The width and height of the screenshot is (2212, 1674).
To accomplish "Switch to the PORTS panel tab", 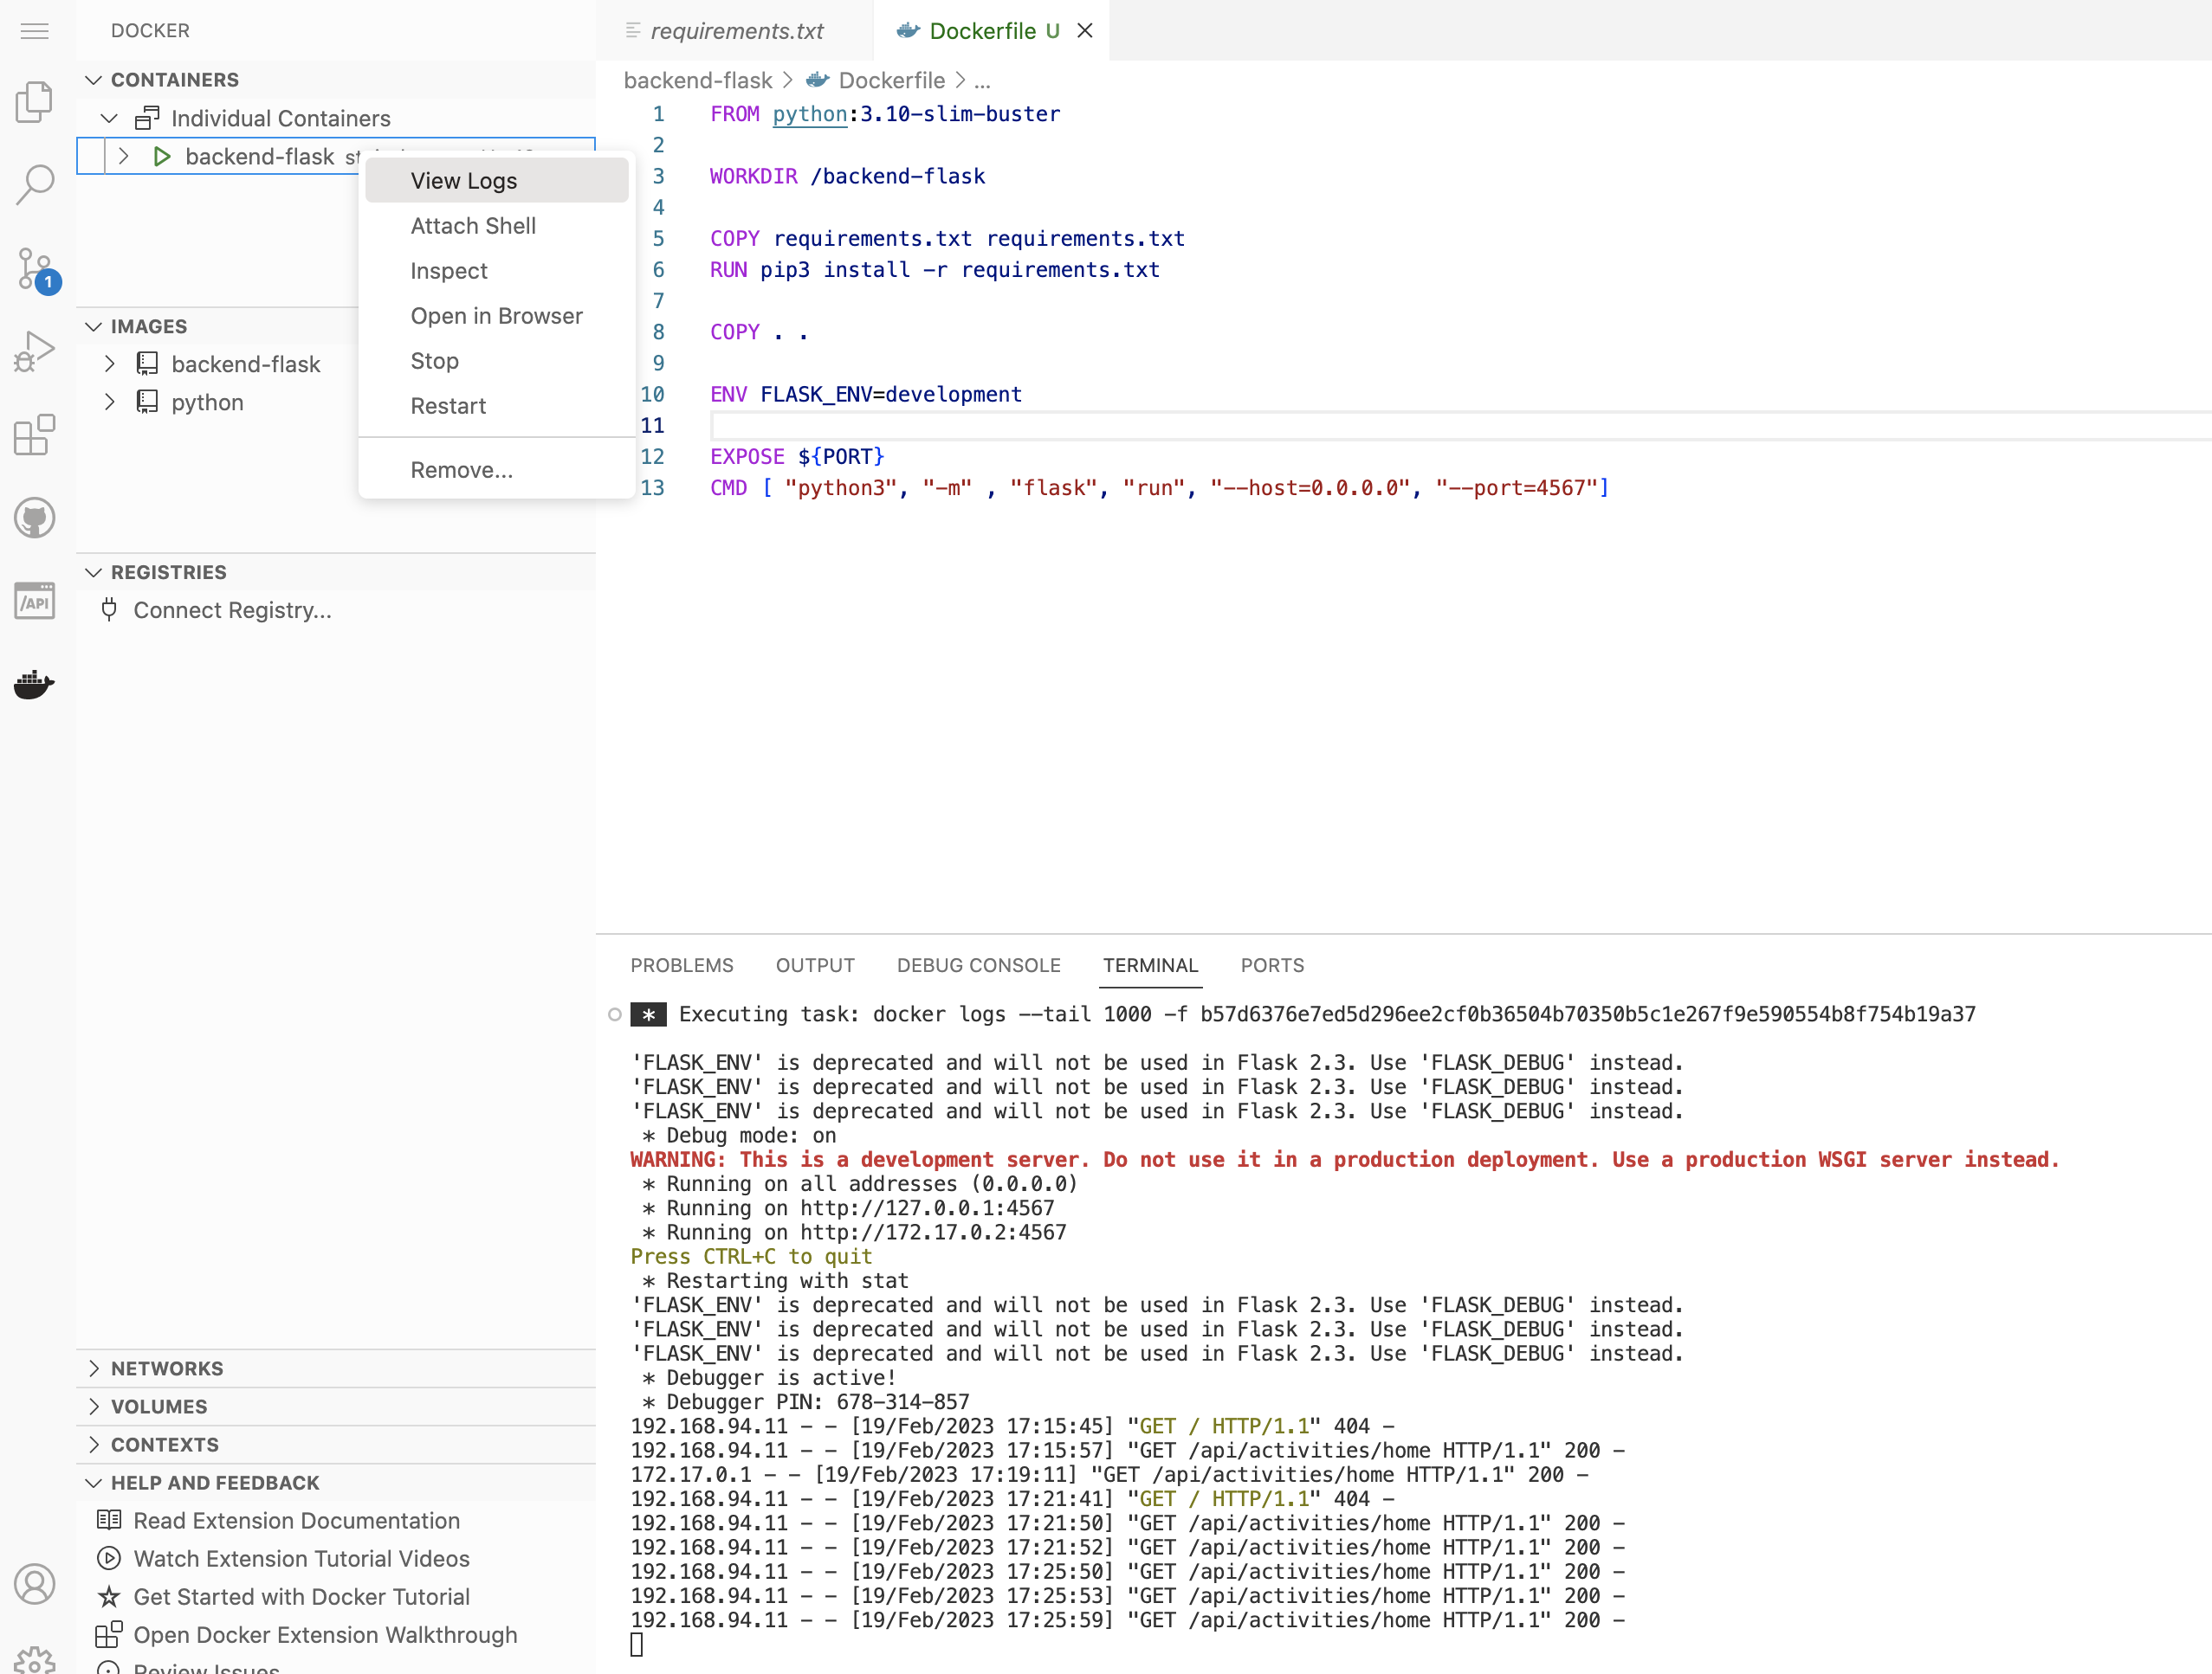I will click(x=1271, y=965).
